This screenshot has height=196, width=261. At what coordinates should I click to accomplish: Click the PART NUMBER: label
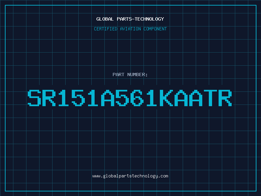(x=130, y=74)
